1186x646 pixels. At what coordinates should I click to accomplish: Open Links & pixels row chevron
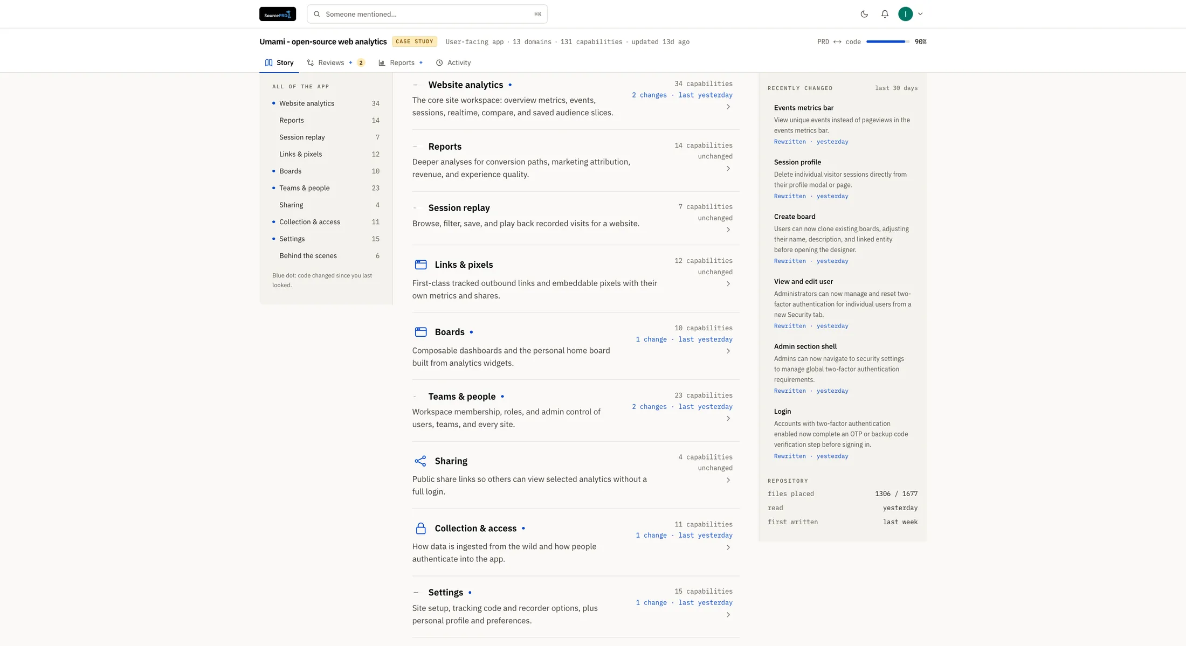pos(728,284)
